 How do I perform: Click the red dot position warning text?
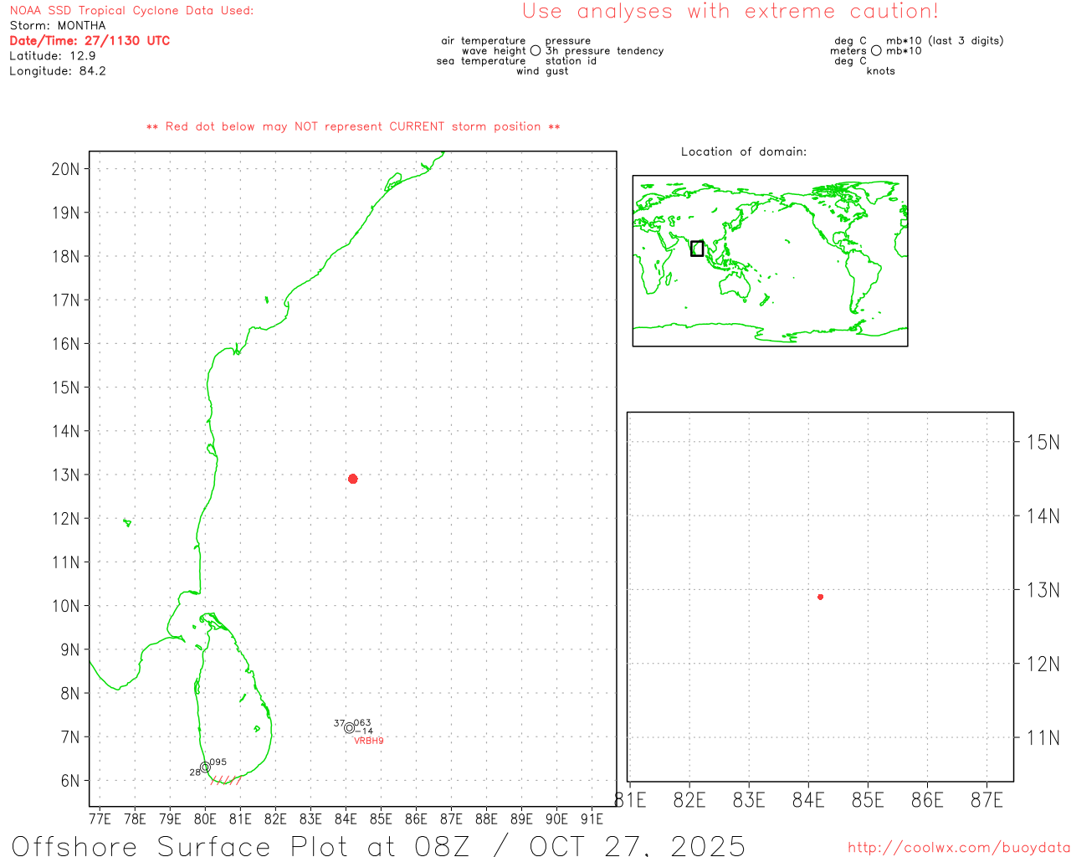pos(353,127)
